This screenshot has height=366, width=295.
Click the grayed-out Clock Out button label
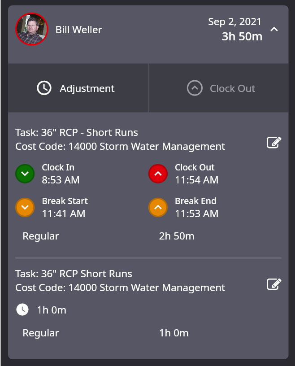(x=232, y=88)
